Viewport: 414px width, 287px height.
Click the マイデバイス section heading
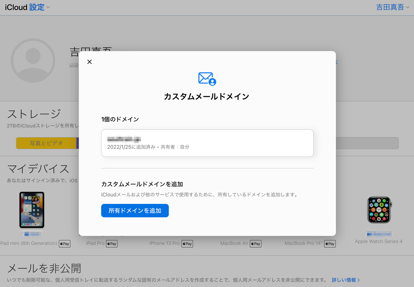[38, 169]
